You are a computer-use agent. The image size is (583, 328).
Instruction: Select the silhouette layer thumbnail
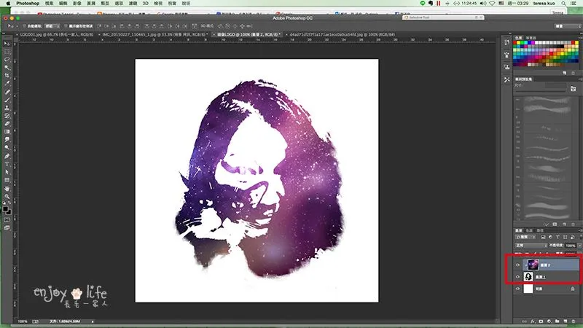point(528,277)
